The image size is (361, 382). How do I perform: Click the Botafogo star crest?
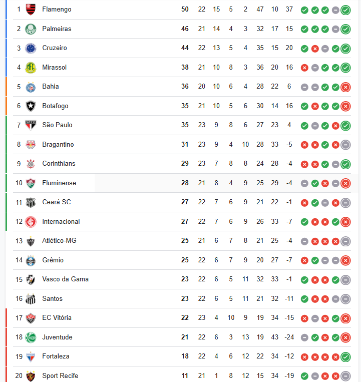click(x=31, y=106)
